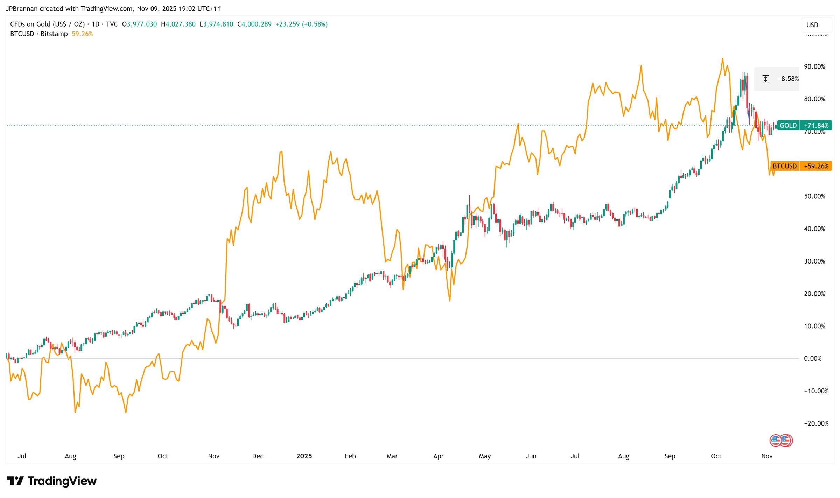Select the GOLD price scale label
The width and height of the screenshot is (840, 498).
(x=788, y=125)
